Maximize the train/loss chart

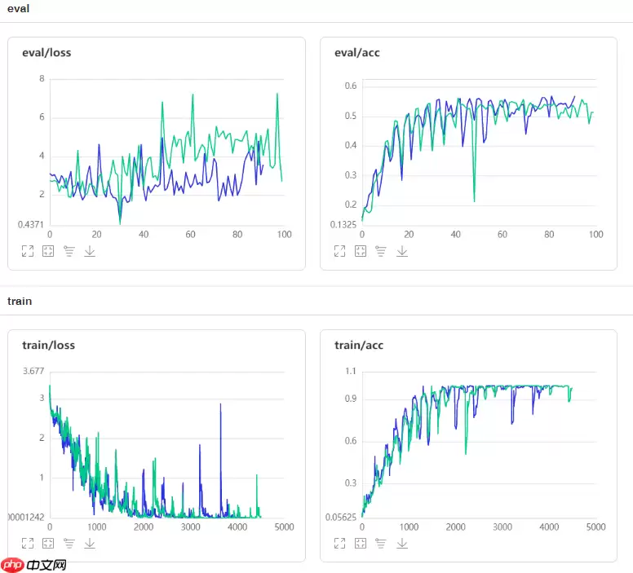(x=28, y=543)
